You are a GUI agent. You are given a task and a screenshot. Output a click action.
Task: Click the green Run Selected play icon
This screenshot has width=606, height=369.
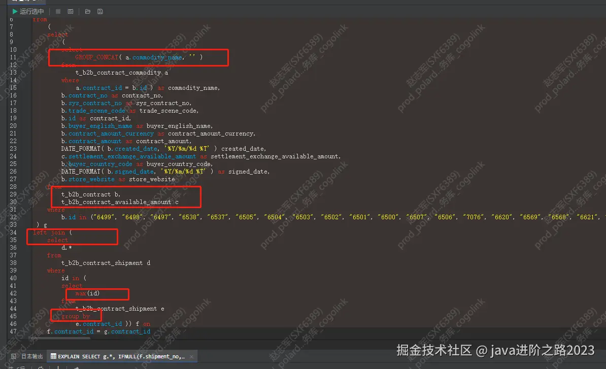(x=15, y=11)
